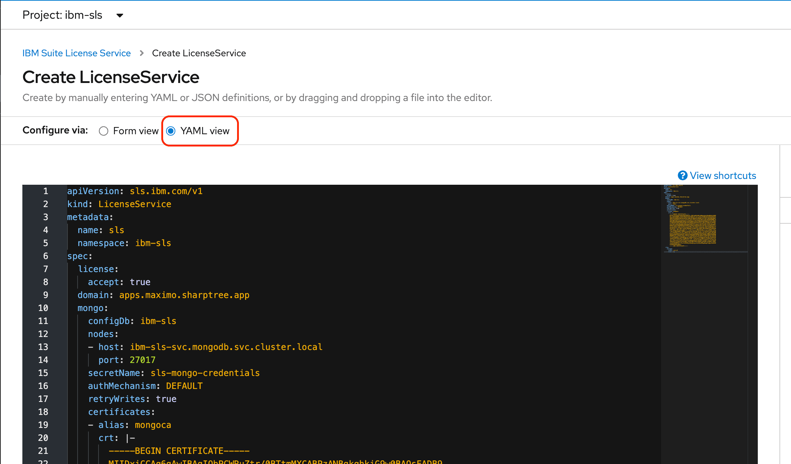Click the Create LicenseService breadcrumb text
This screenshot has width=791, height=464.
199,53
